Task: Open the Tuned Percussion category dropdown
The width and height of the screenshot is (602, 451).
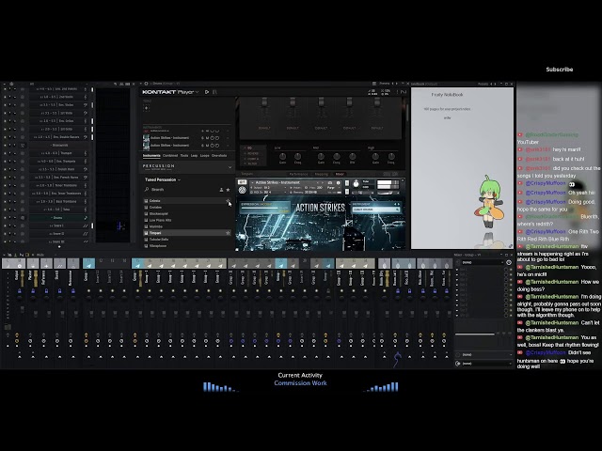Action: 163,179
